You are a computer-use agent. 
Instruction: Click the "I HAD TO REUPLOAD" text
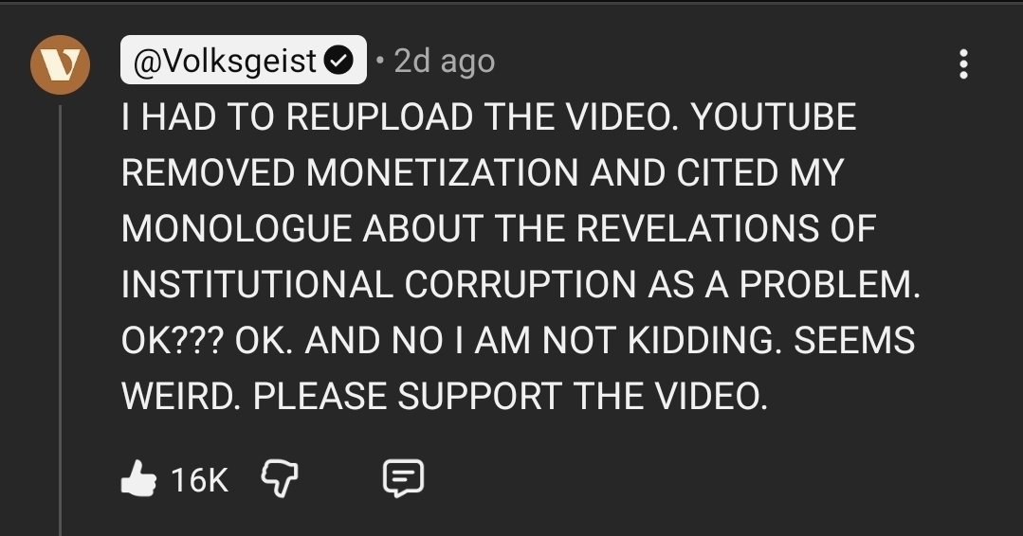point(296,118)
